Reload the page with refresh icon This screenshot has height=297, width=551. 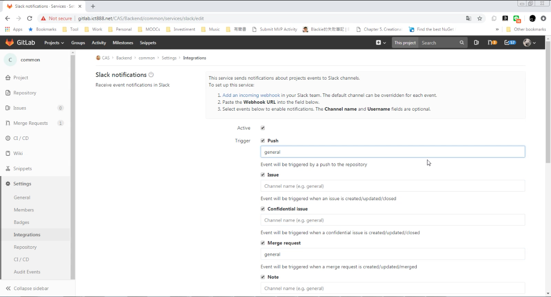pyautogui.click(x=30, y=19)
